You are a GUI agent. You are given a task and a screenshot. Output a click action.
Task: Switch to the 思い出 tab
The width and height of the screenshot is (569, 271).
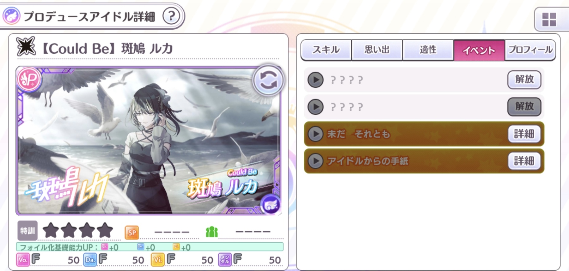[377, 50]
